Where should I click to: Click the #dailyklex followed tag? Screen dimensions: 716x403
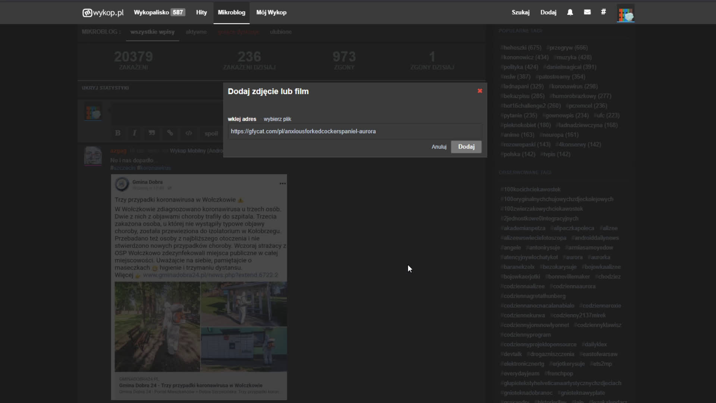pyautogui.click(x=594, y=345)
